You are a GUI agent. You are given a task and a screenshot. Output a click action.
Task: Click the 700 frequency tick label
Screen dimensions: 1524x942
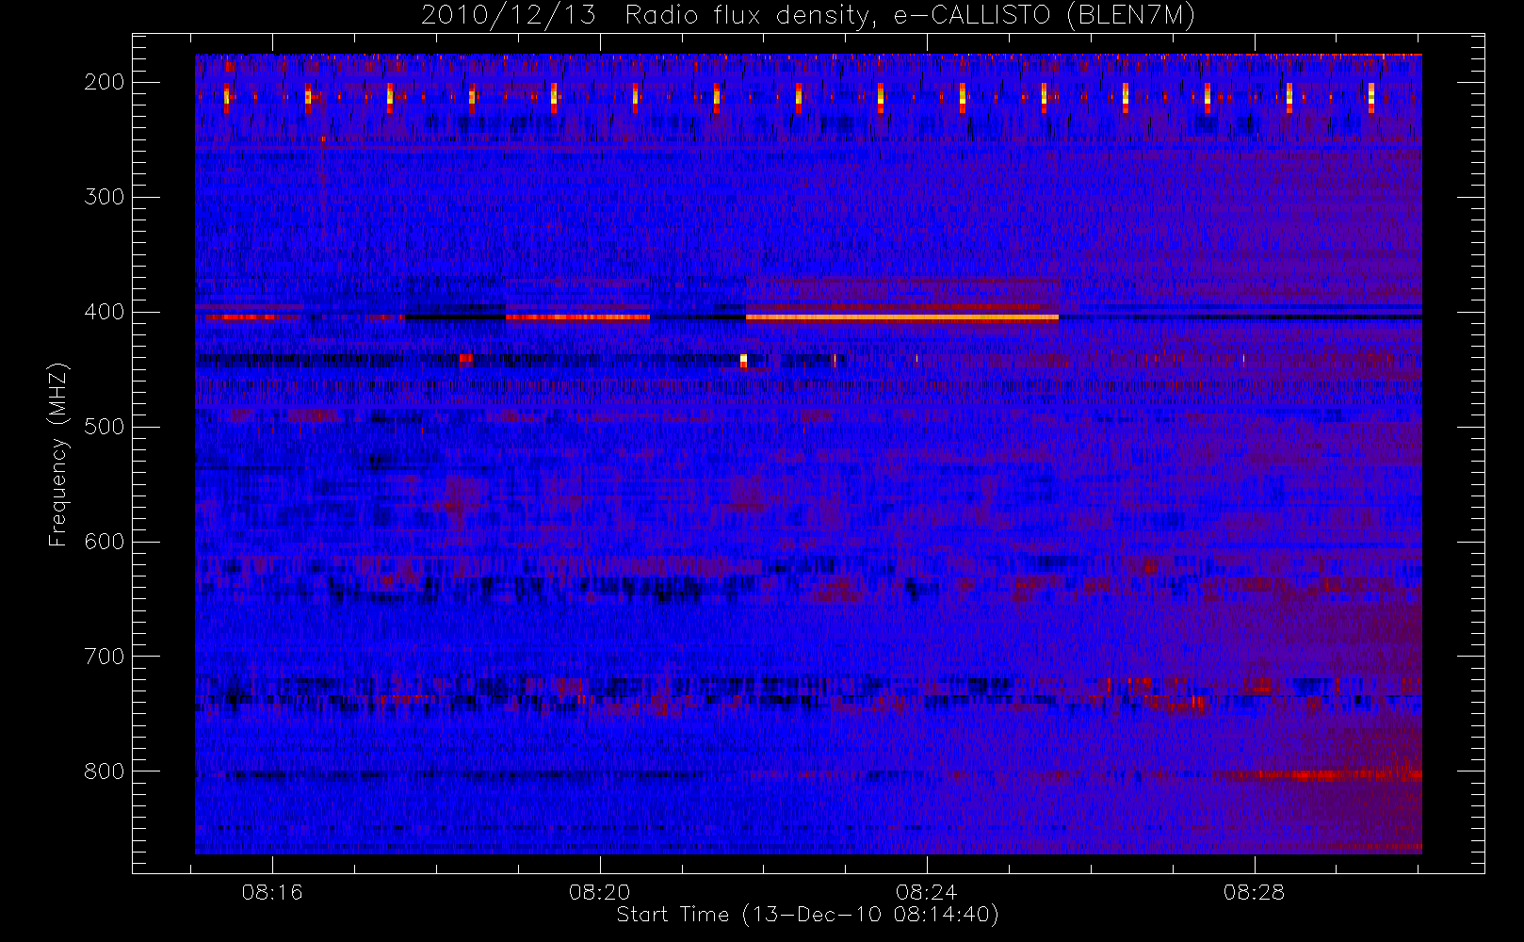point(105,657)
